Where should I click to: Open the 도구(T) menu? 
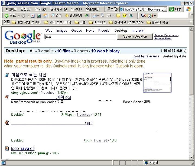(x=76, y=9)
